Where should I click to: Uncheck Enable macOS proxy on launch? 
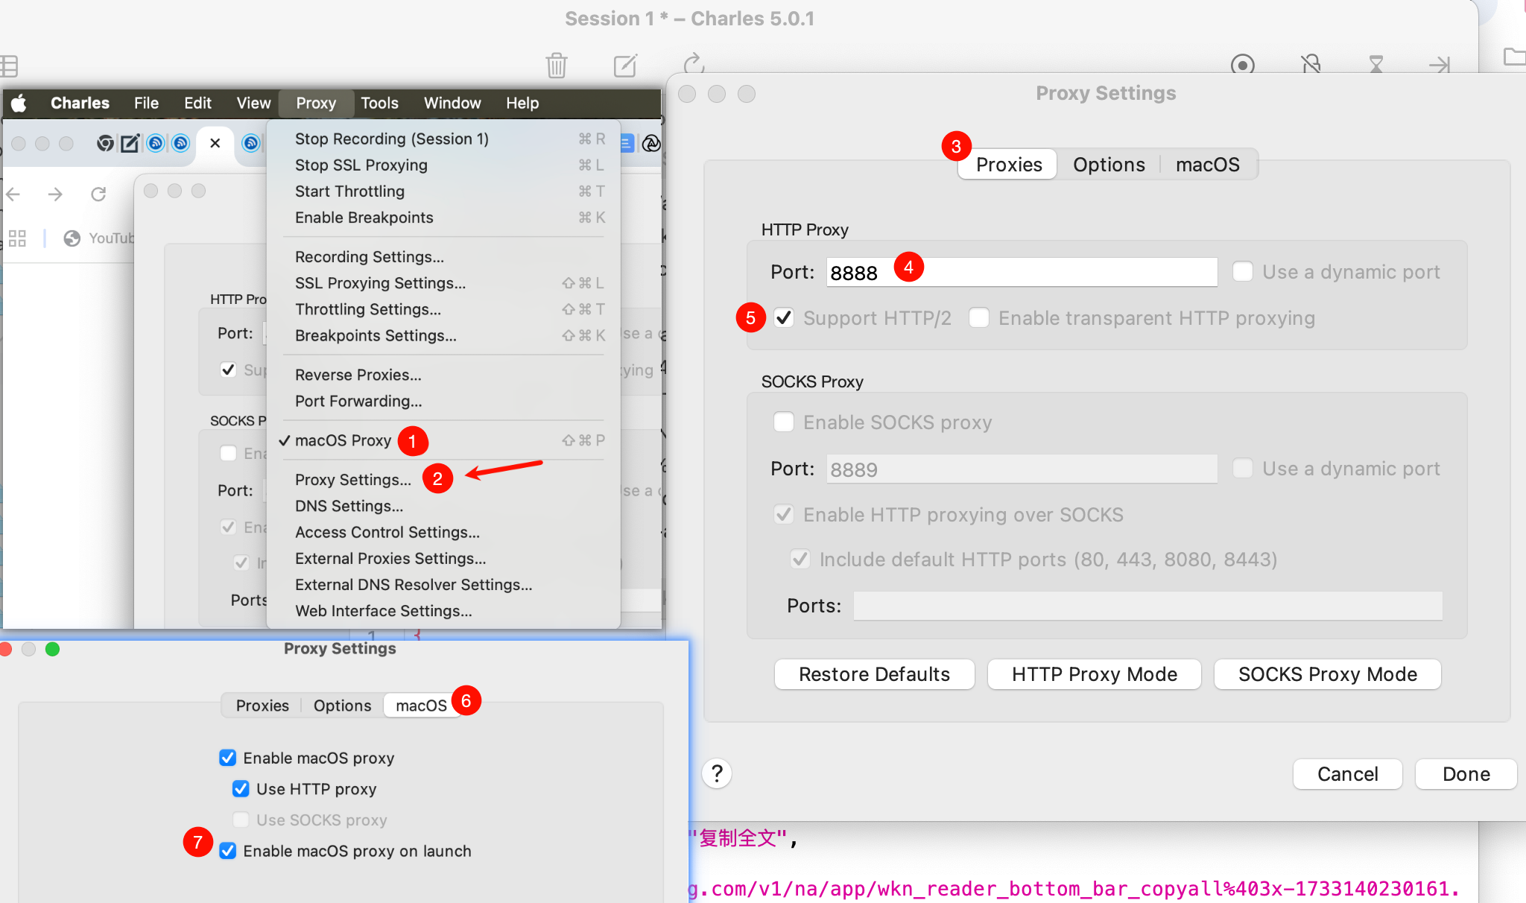click(228, 851)
